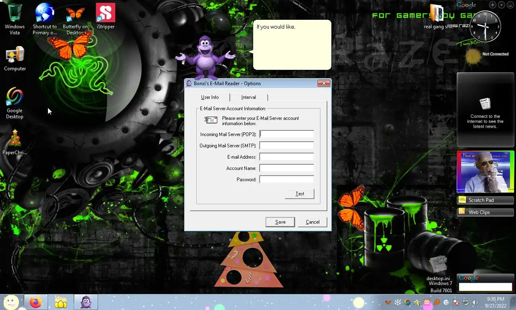Click the orange butterfly under Butterfly shortcut
Viewport: 516px width, 310px height.
point(70,46)
